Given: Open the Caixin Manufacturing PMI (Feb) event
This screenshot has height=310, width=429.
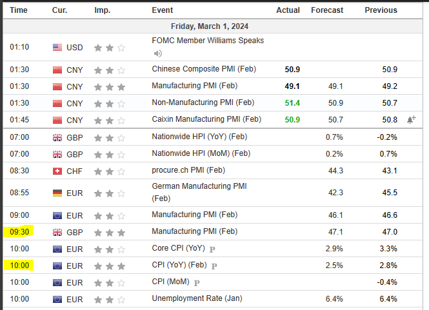Looking at the screenshot, I should point(206,119).
